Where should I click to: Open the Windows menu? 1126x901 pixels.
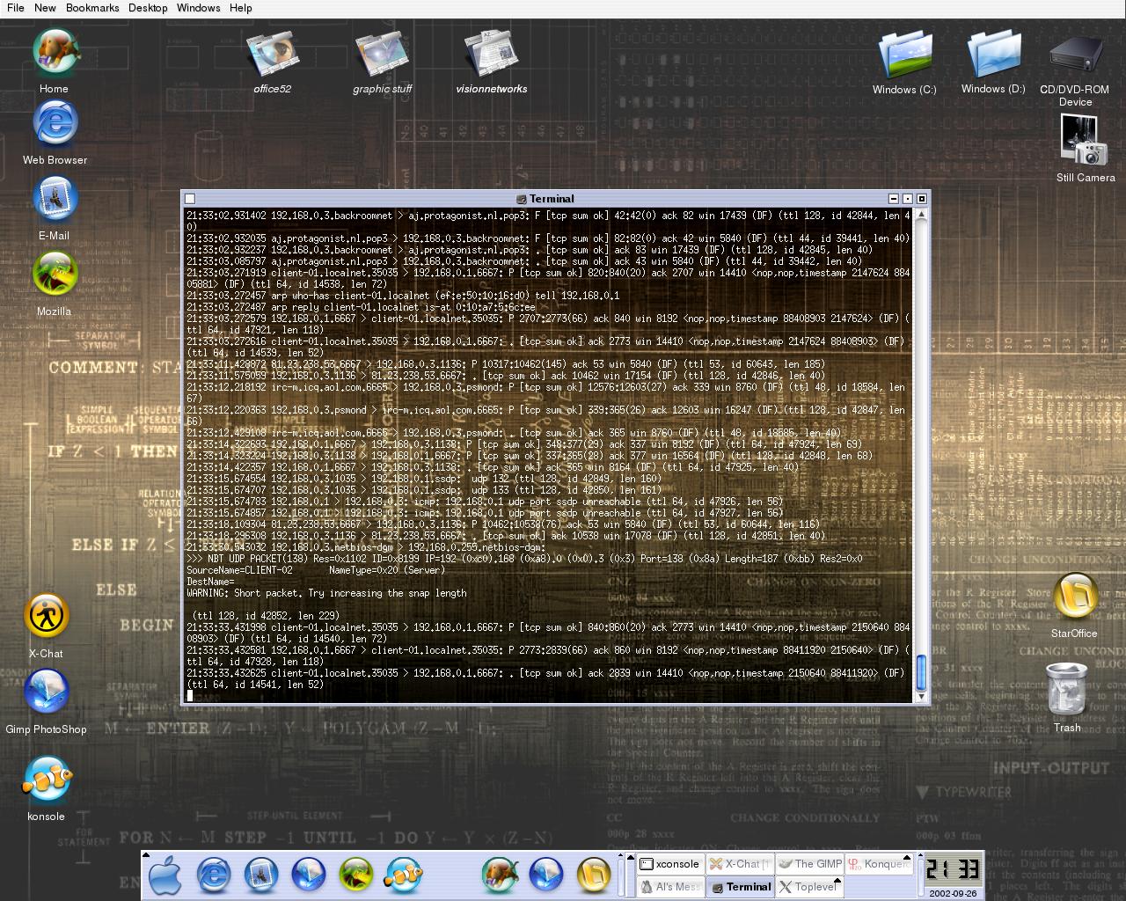pyautogui.click(x=198, y=8)
